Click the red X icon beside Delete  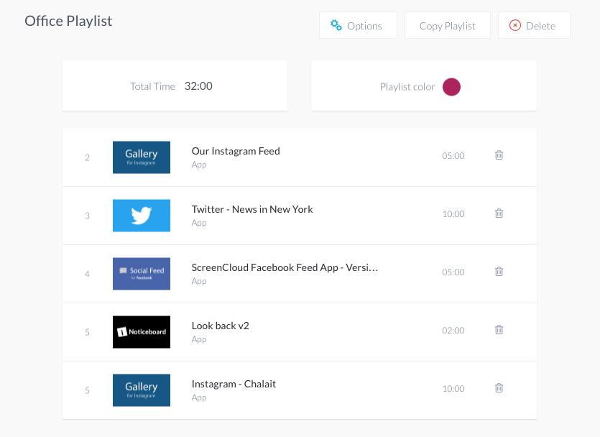pos(515,25)
